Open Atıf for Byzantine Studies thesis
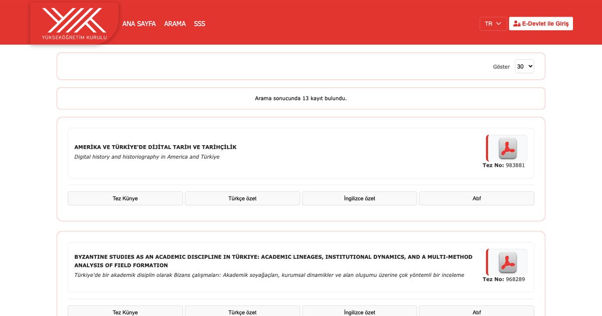 tap(477, 312)
